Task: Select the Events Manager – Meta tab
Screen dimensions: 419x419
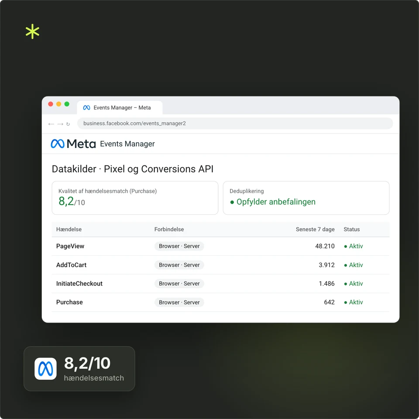Action: point(120,108)
